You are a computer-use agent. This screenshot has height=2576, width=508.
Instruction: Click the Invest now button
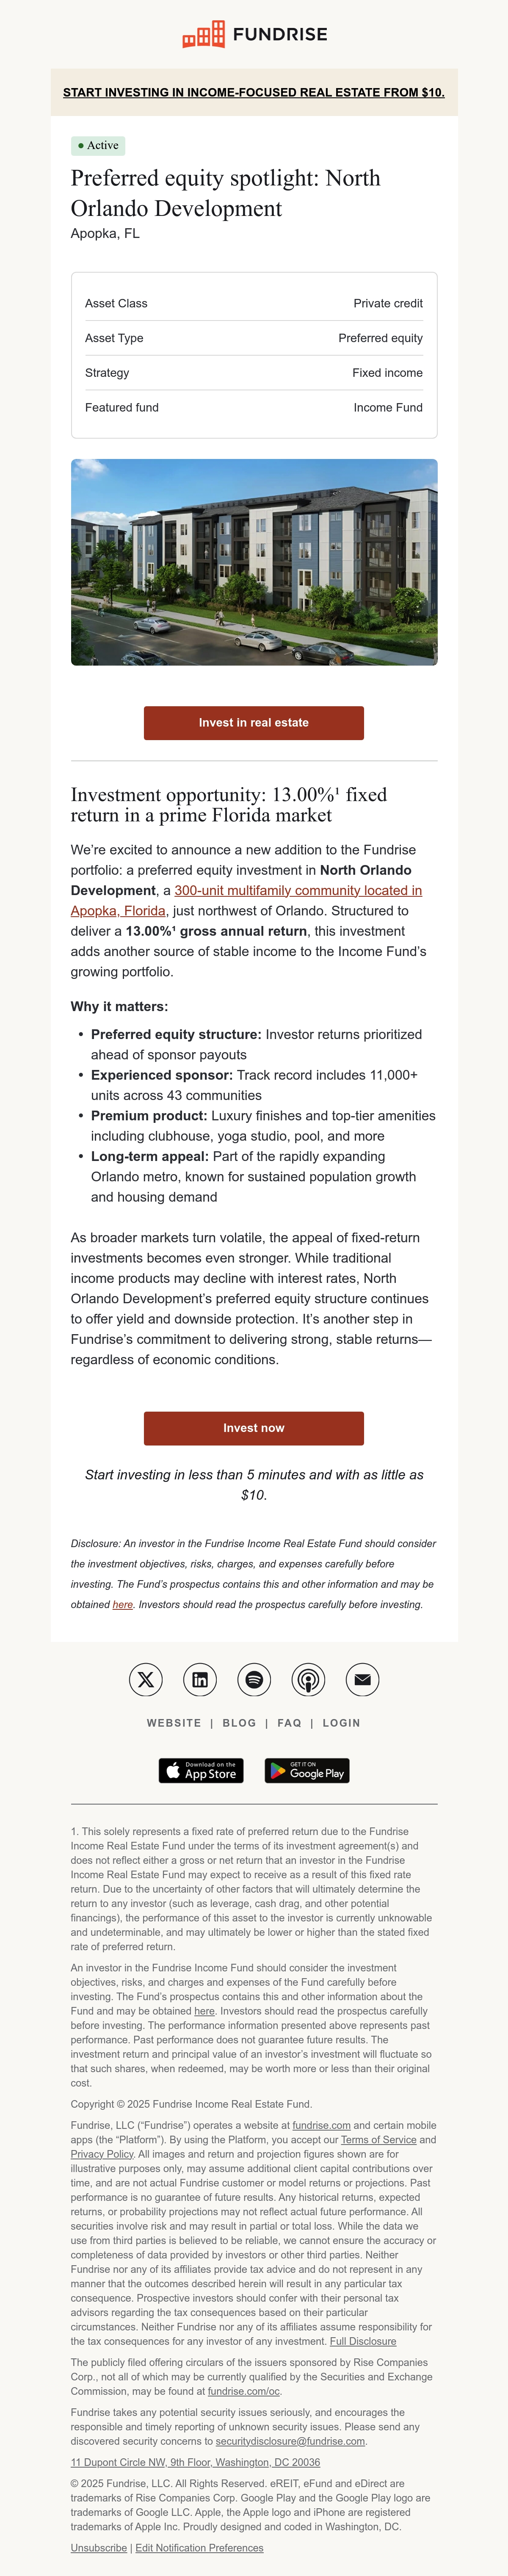click(x=254, y=1428)
